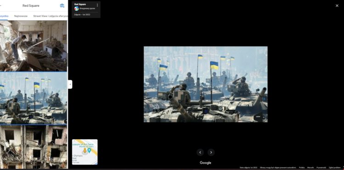Viewport: 344px width, 170px height.
Task: Select the Wszystko tab
Action: [4, 16]
